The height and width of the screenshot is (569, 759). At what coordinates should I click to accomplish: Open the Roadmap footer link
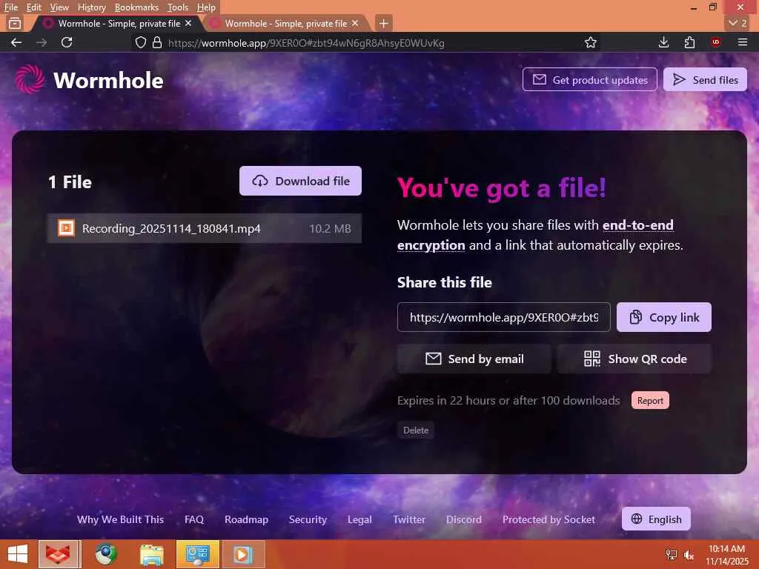pyautogui.click(x=246, y=519)
